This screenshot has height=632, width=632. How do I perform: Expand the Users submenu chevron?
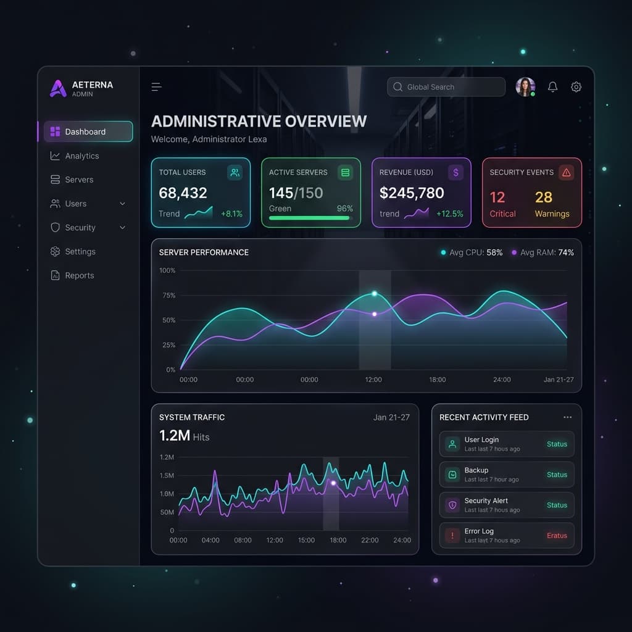point(122,204)
